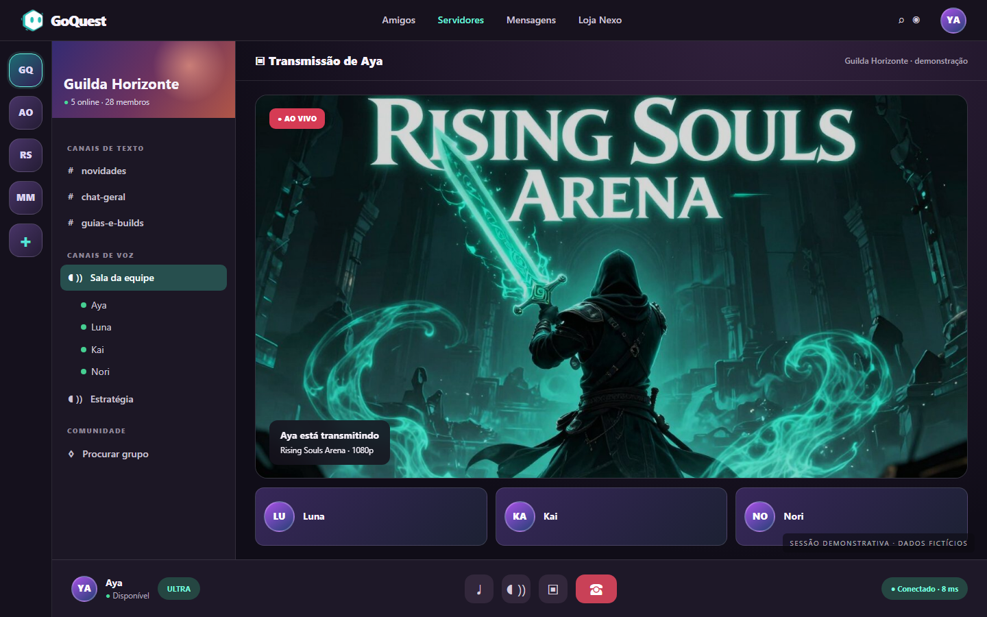Click the ULTRA badge
The height and width of the screenshot is (617, 987).
click(179, 589)
